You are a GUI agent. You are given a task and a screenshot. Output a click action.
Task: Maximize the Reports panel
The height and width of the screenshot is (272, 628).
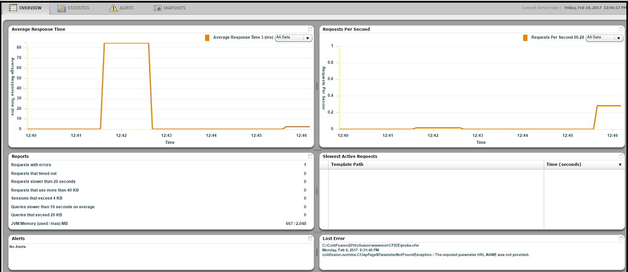[x=310, y=156]
